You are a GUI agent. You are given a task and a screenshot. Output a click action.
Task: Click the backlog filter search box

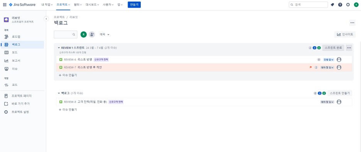point(66,35)
